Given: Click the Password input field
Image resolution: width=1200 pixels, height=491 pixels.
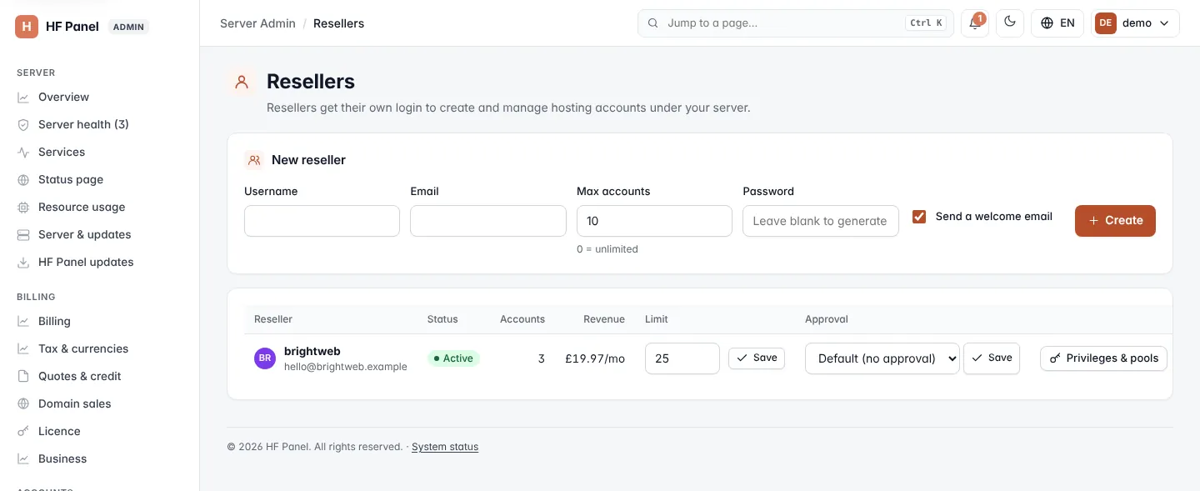Looking at the screenshot, I should click(821, 221).
